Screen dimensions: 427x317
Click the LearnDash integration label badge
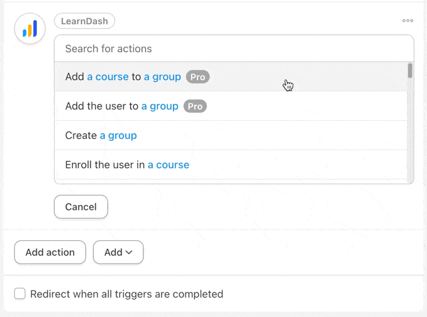[85, 21]
